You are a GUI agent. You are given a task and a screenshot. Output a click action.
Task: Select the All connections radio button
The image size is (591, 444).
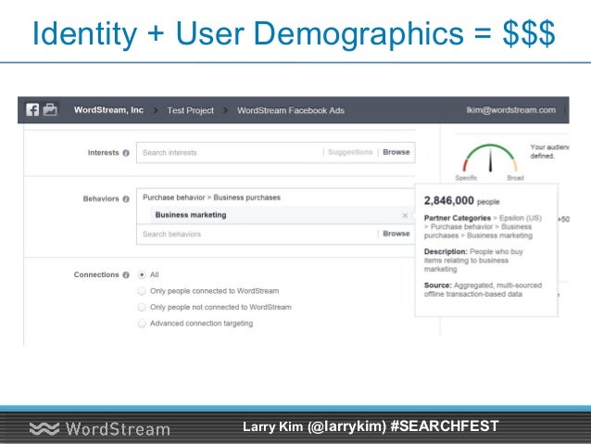click(x=142, y=274)
